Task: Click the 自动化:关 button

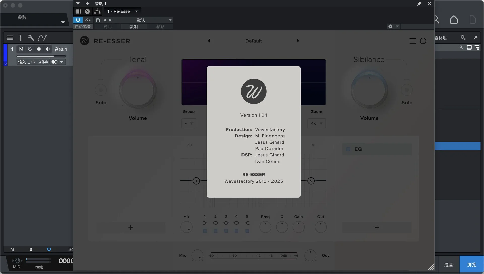Action: coord(83,27)
